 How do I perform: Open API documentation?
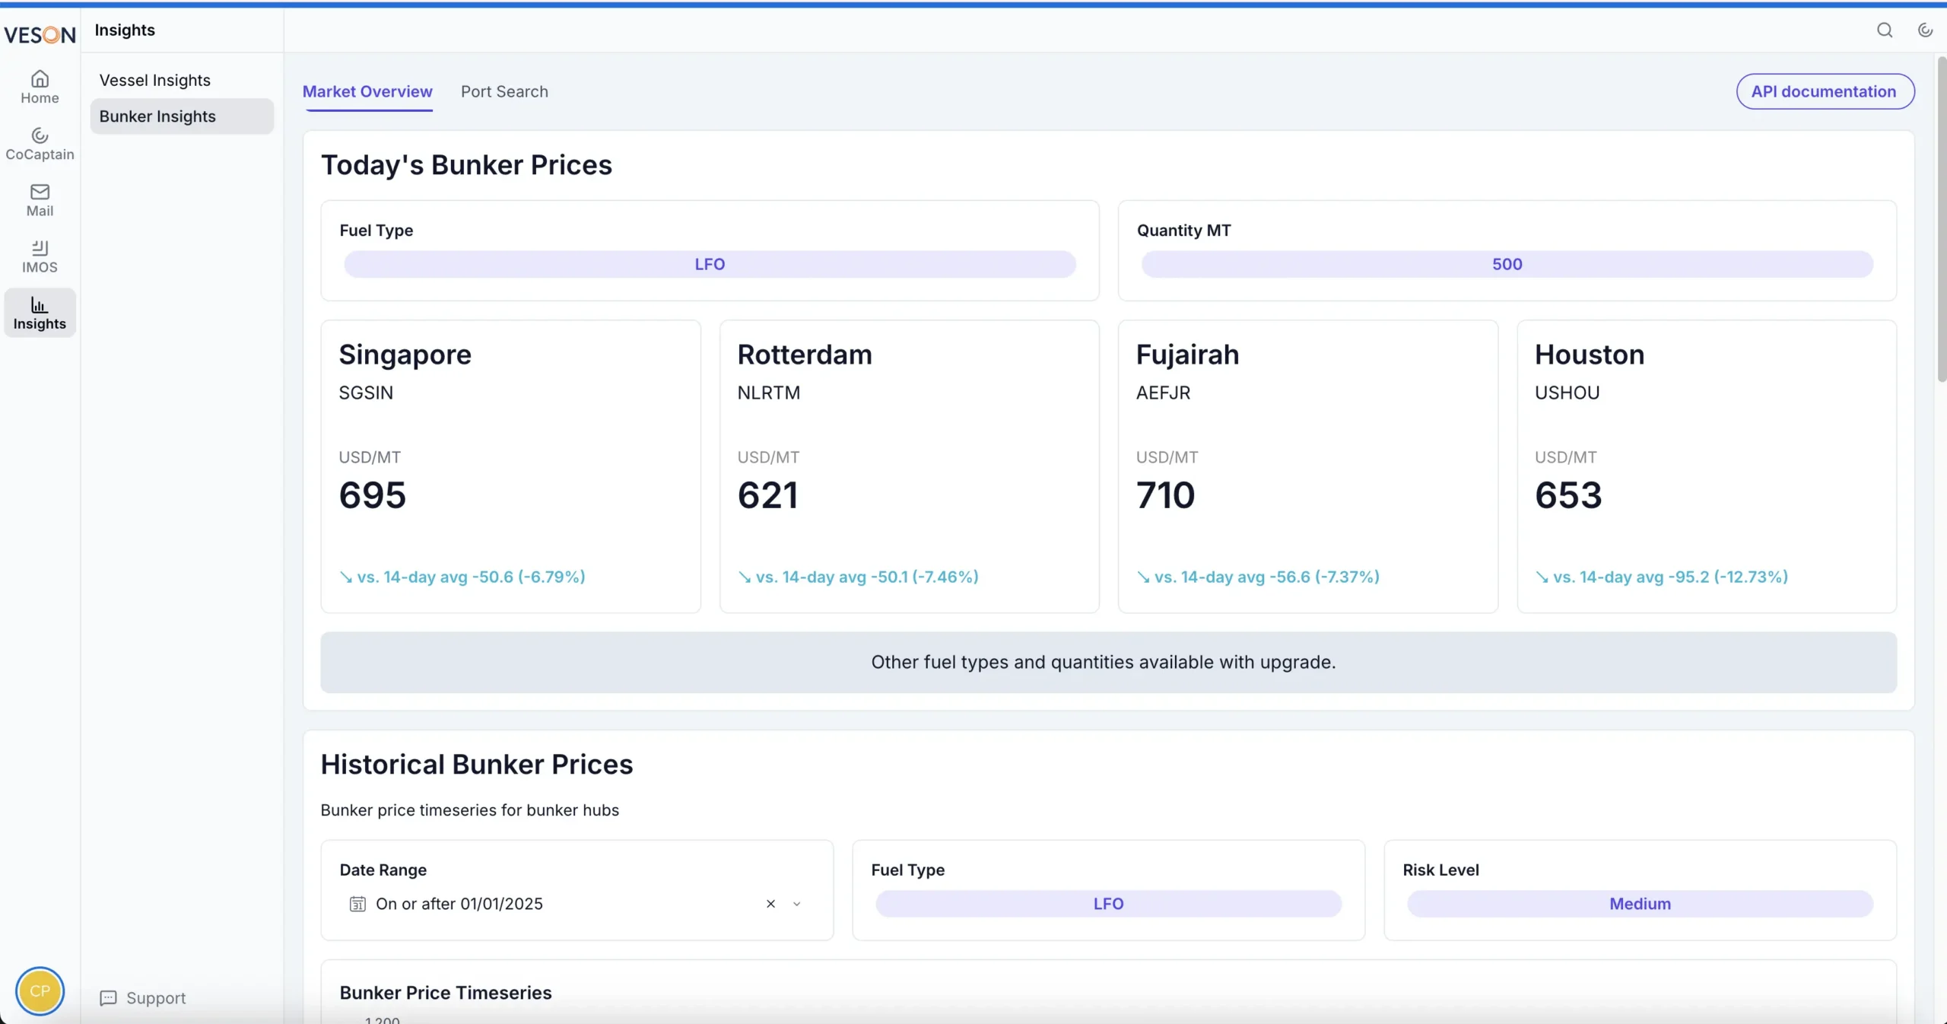pyautogui.click(x=1825, y=91)
